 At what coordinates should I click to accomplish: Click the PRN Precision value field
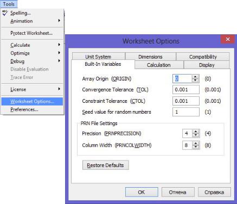coord(187,133)
